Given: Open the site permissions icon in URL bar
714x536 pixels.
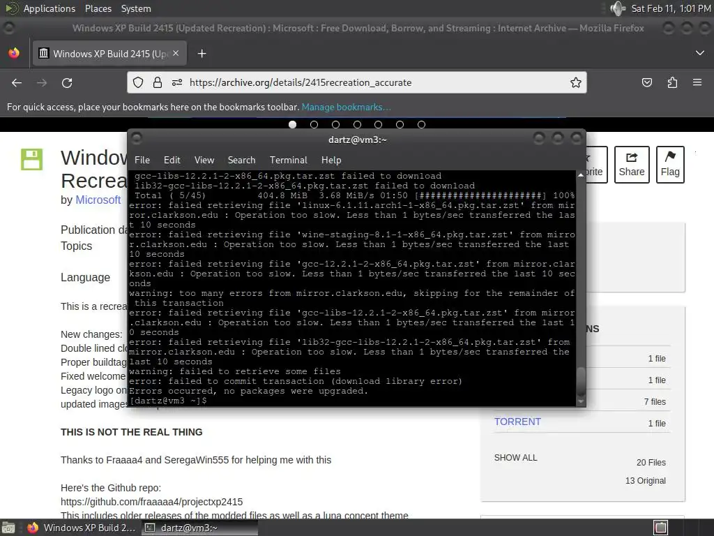Looking at the screenshot, I should pos(177,82).
